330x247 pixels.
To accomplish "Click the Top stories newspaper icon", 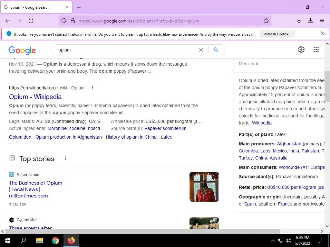I will [12, 158].
